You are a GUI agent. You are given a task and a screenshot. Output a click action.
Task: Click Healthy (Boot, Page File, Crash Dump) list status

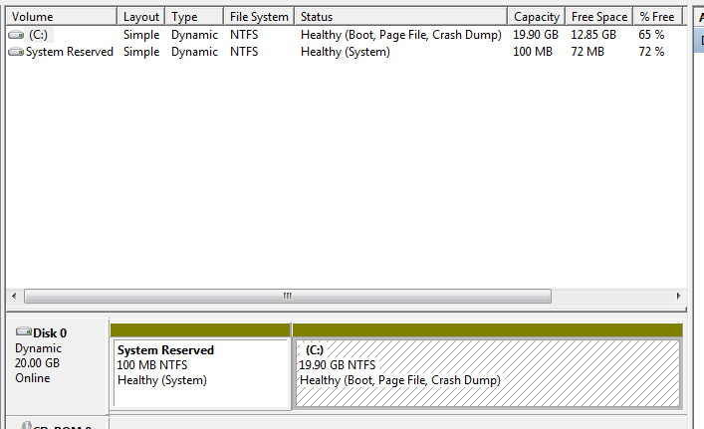click(401, 35)
